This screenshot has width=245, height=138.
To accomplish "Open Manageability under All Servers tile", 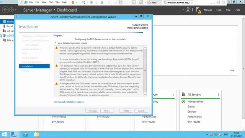I will coord(195,102).
